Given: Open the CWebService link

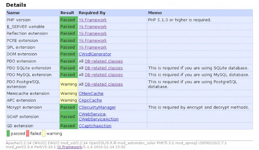Looking at the screenshot, I should coord(92,114).
